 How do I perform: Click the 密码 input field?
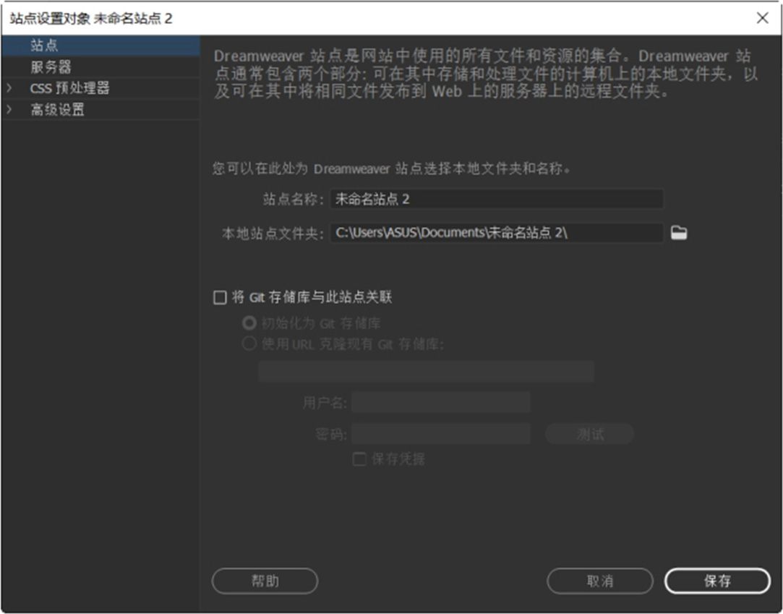(x=440, y=434)
